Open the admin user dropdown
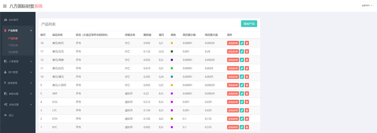The height and width of the screenshot is (133, 377). pos(367,5)
